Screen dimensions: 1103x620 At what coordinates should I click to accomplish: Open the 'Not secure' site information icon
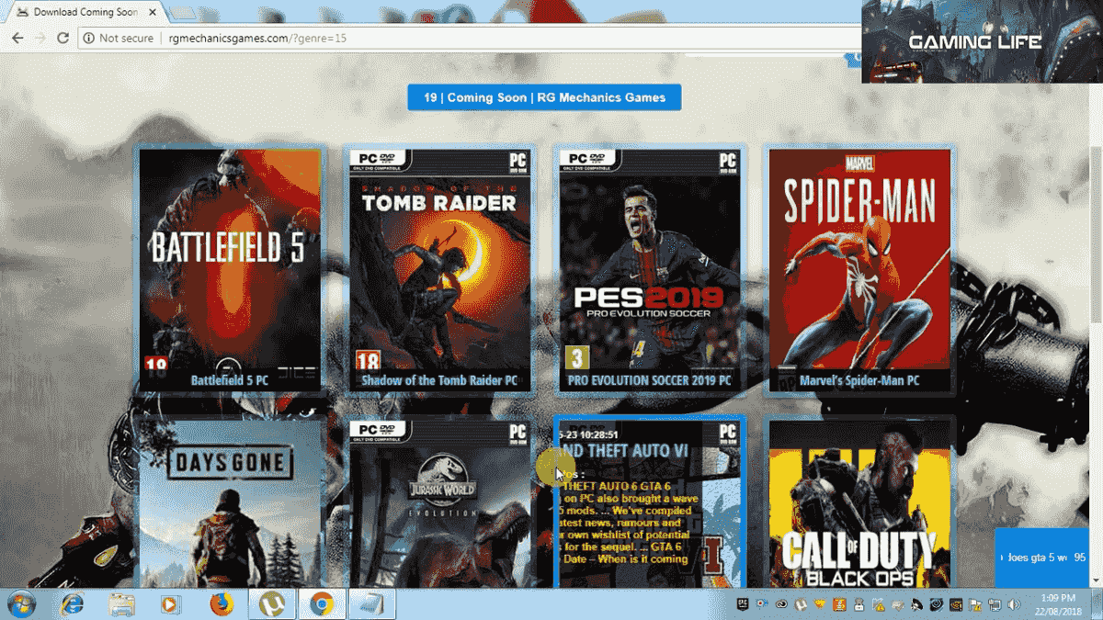pyautogui.click(x=88, y=39)
